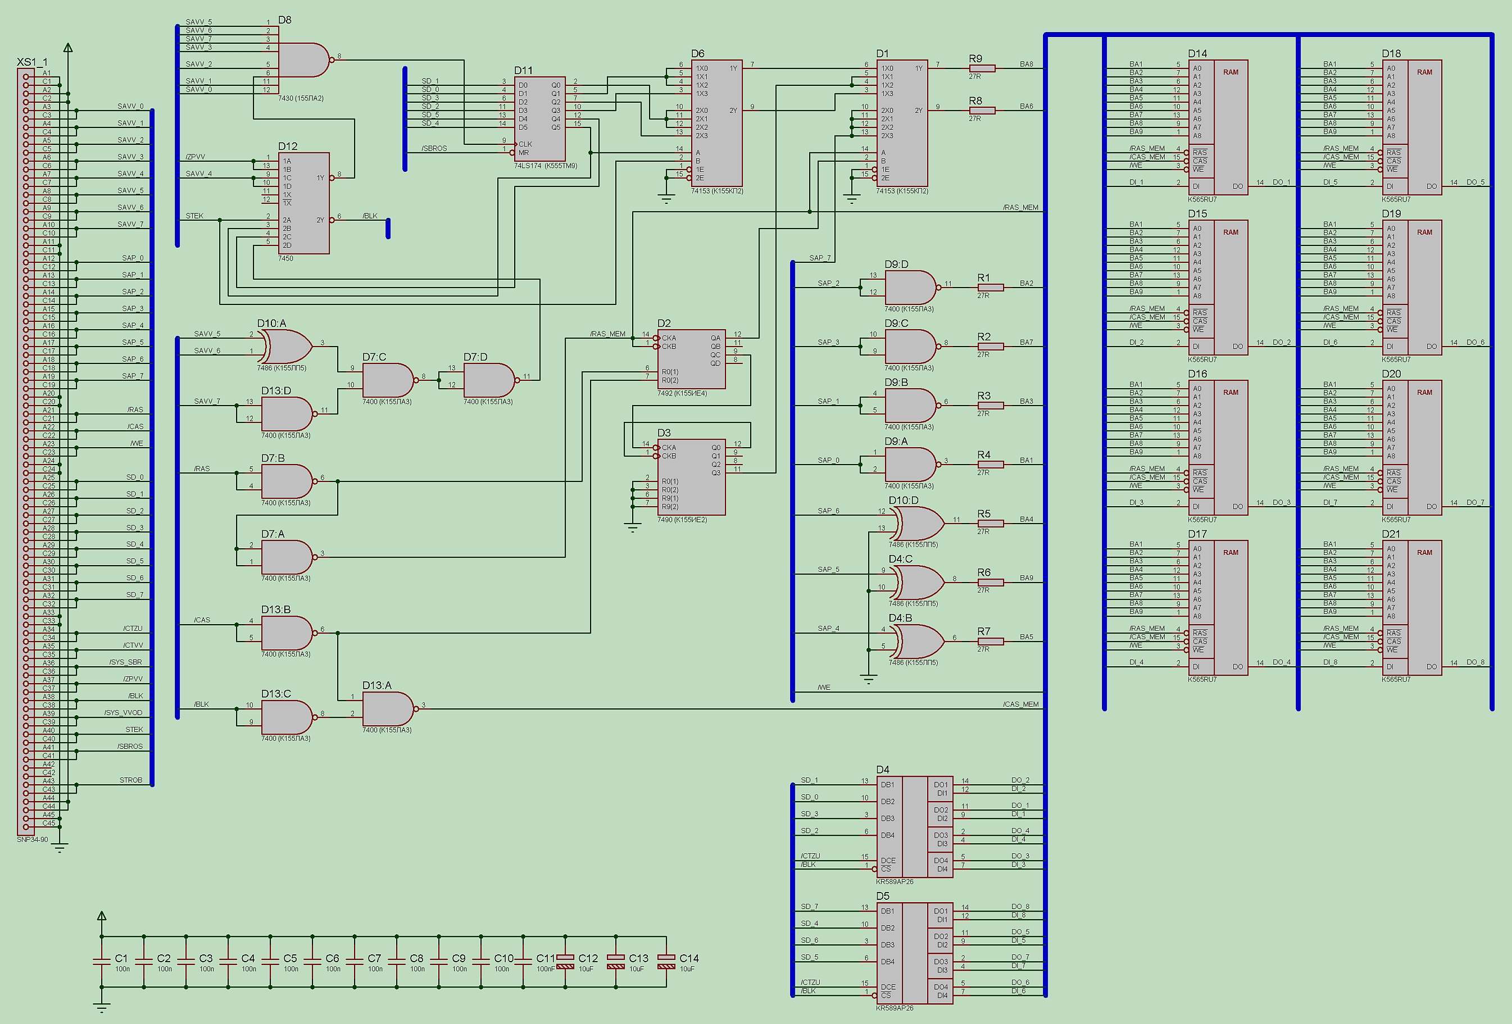Click the D11 74LS174 register chip
The image size is (1512, 1024).
539,119
